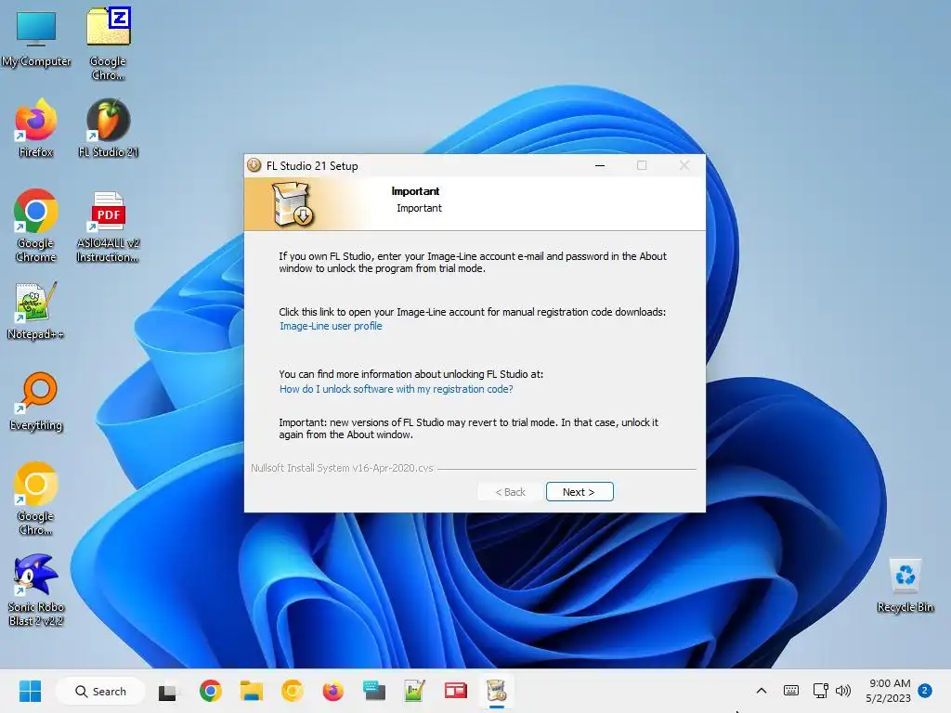Select the Google Chrome desktop shortcut
Screen dimensions: 951x713
pyautogui.click(x=36, y=226)
